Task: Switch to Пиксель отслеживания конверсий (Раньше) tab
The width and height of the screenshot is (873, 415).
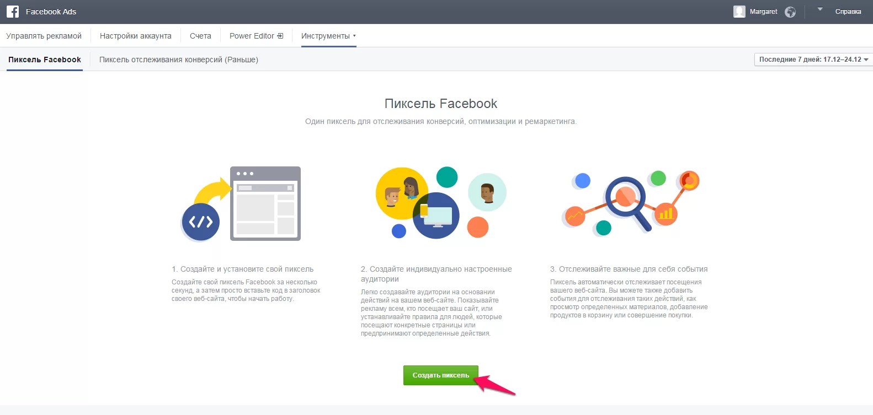Action: coord(179,60)
